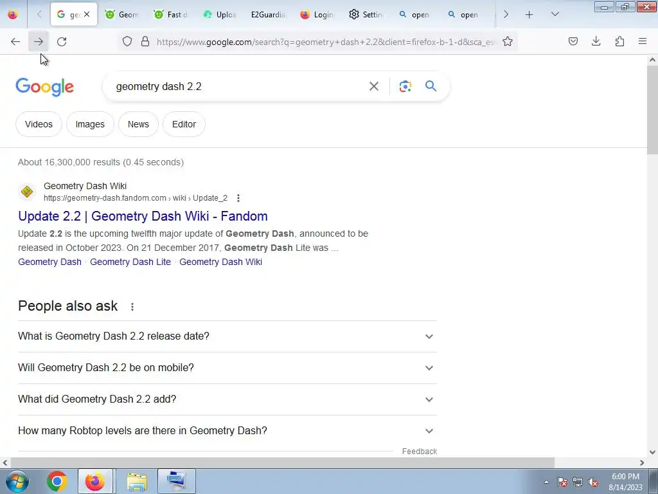Launch Chrome from the taskbar
Image resolution: width=658 pixels, height=494 pixels.
click(x=57, y=481)
